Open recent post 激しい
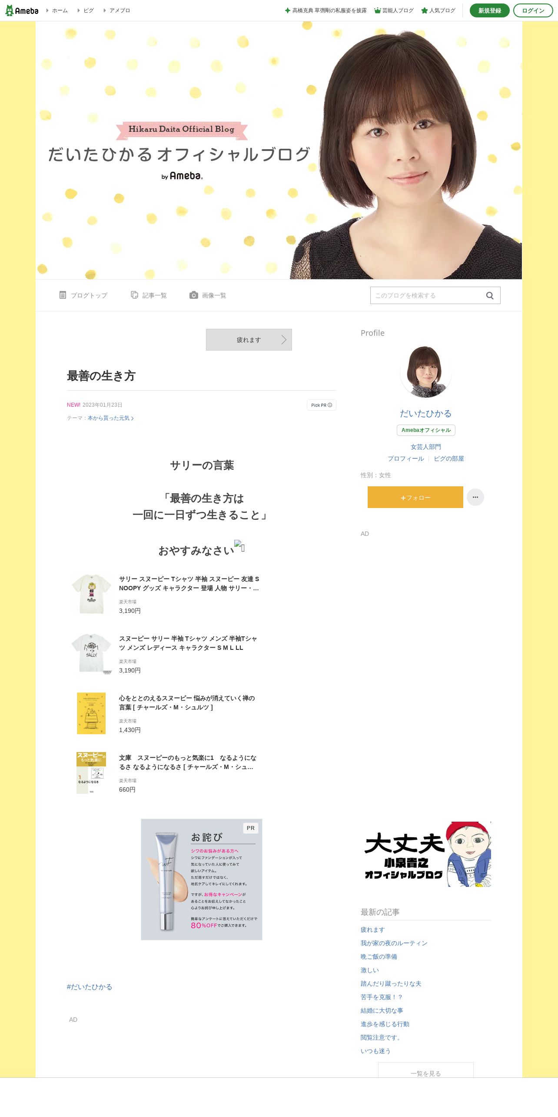 coord(370,970)
